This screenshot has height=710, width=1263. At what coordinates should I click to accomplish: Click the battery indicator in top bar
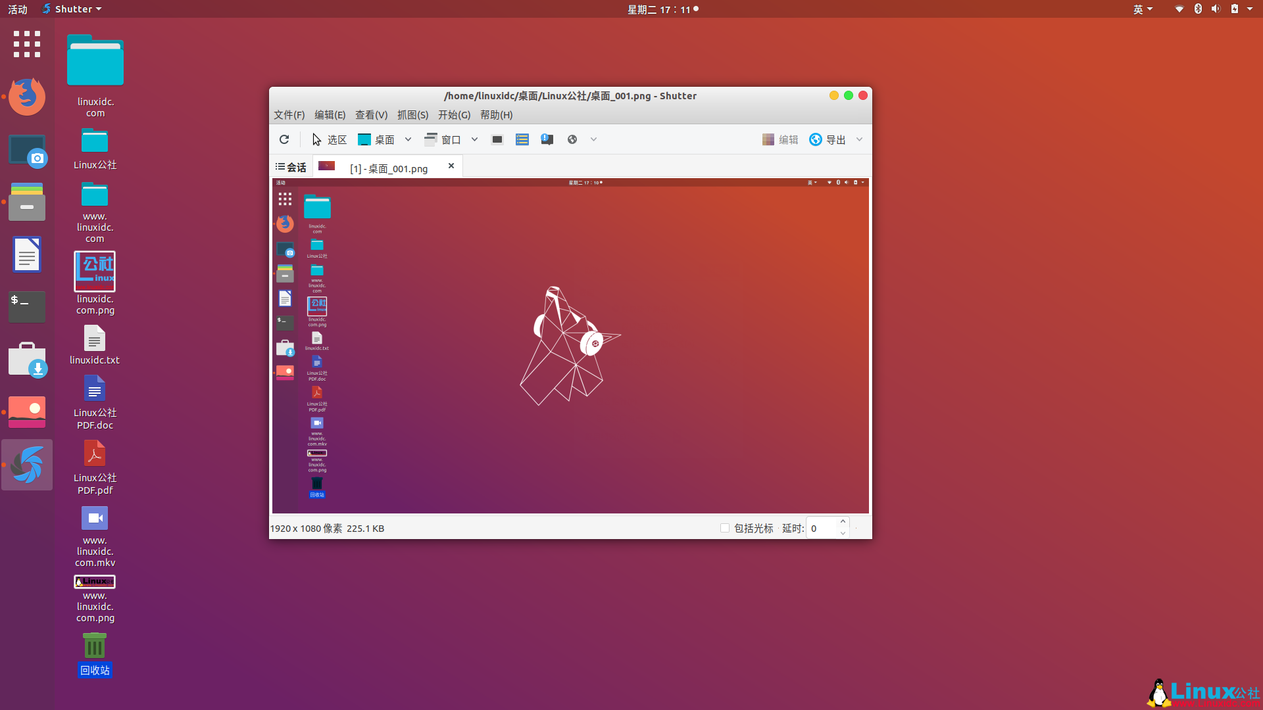tap(1235, 9)
